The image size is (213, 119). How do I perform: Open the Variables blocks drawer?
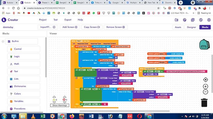pyautogui.click(x=23, y=101)
